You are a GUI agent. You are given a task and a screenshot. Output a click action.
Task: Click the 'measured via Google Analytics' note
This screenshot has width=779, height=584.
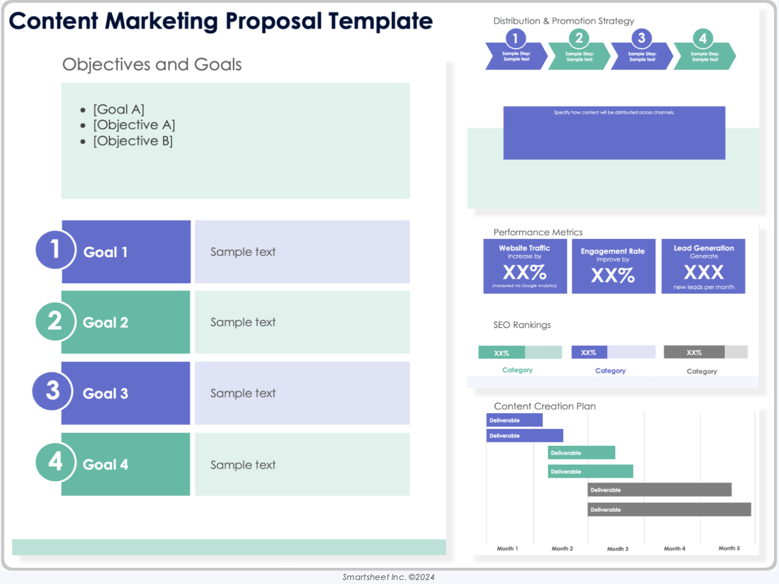pos(524,286)
